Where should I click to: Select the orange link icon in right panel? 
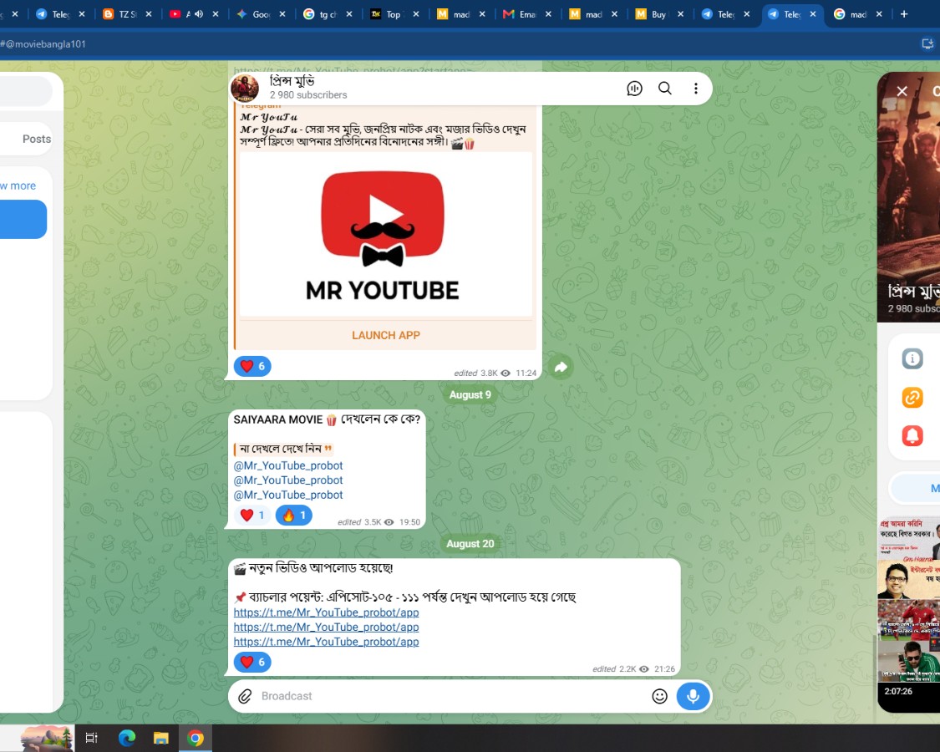pos(912,398)
